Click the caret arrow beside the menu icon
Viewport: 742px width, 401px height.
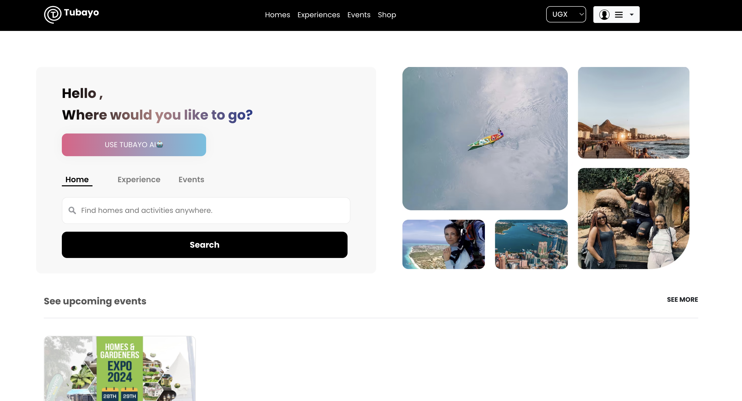[632, 15]
